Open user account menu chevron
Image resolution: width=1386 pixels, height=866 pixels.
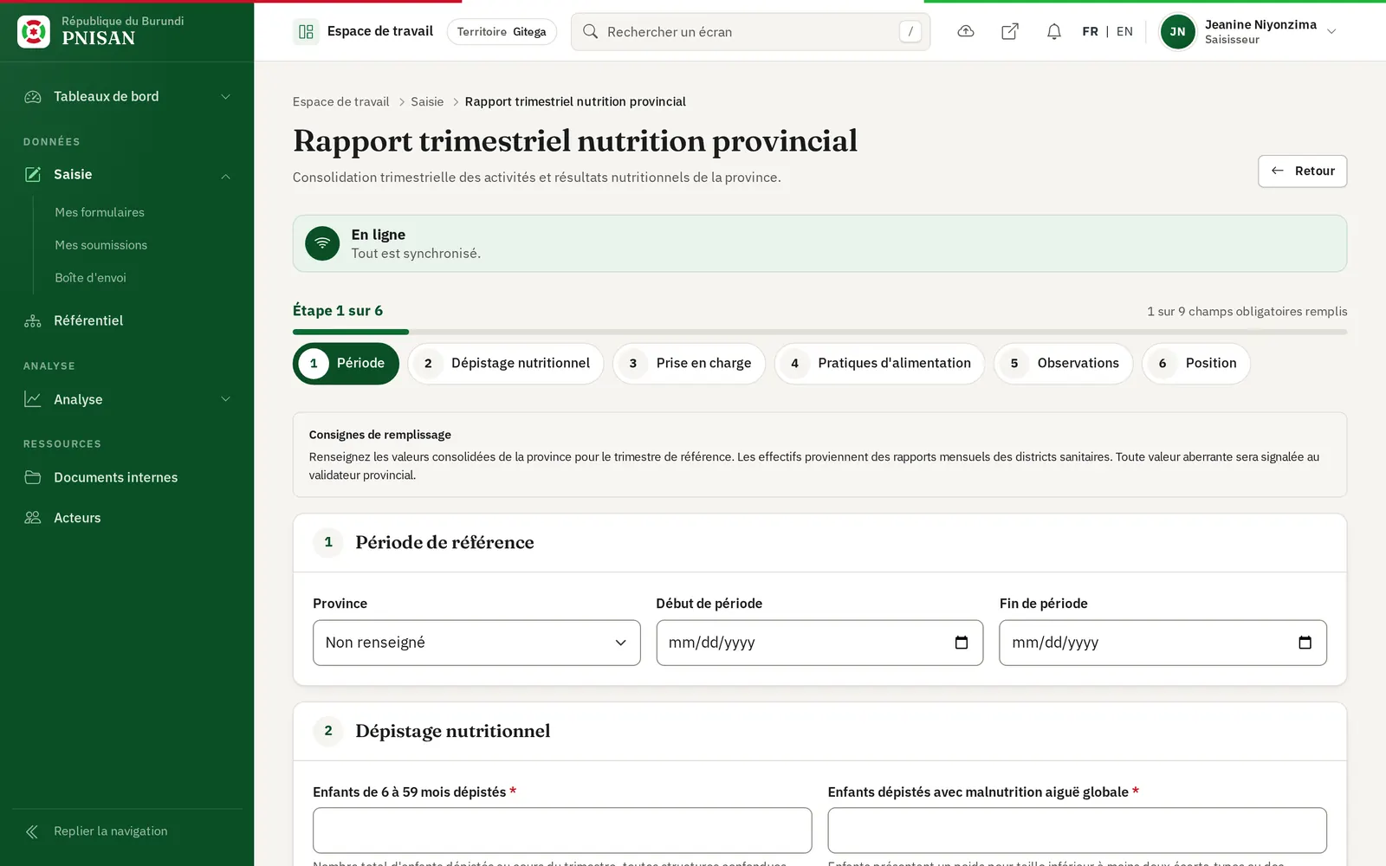(1332, 32)
